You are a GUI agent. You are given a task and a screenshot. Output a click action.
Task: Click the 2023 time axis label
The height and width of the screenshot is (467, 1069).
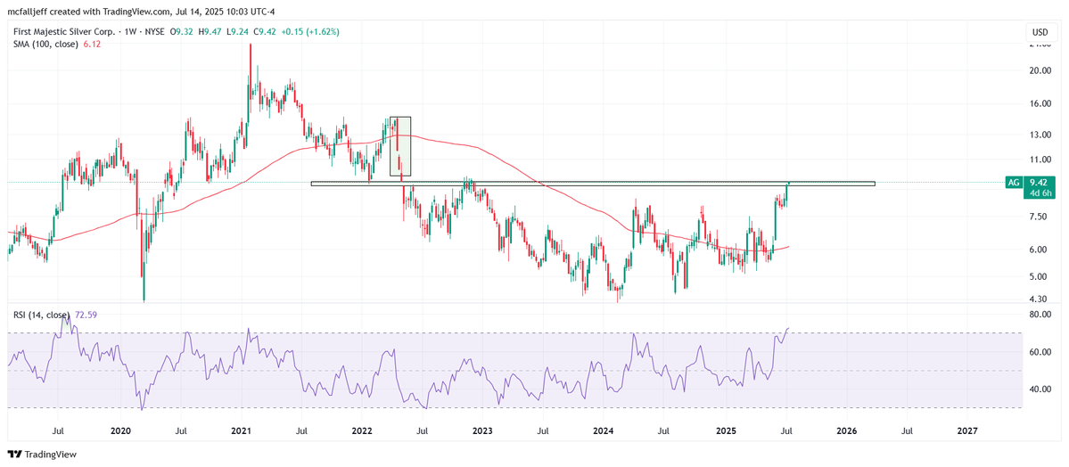pyautogui.click(x=482, y=430)
